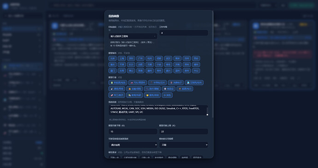The width and height of the screenshot is (318, 168).
Task: Select the 东莞 city chip
Action: 122,71
